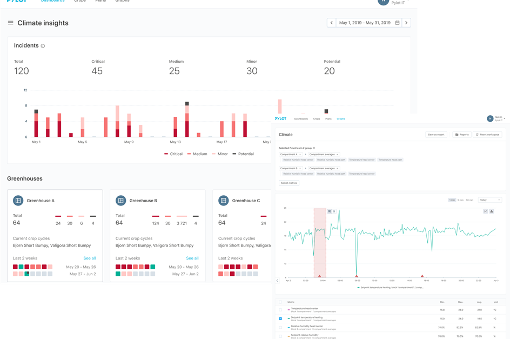The image size is (510, 339).
Task: Toggle the incident warning icon on chart
Action: point(491,211)
